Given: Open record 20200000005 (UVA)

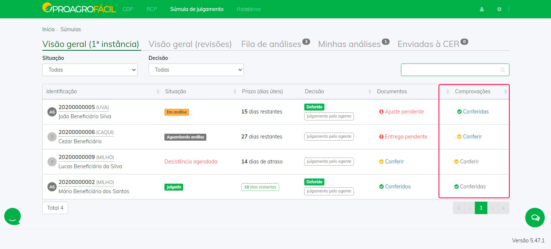Looking at the screenshot, I should click(x=83, y=107).
